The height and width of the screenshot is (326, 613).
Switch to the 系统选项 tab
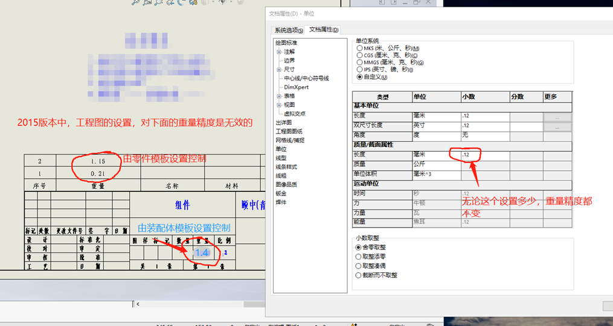289,30
